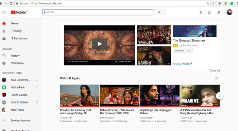Open the Faisal Islam channel link

click(x=147, y=118)
